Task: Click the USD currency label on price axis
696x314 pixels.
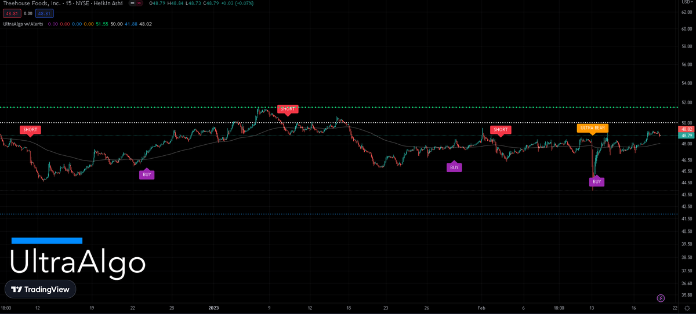Action: point(687,3)
